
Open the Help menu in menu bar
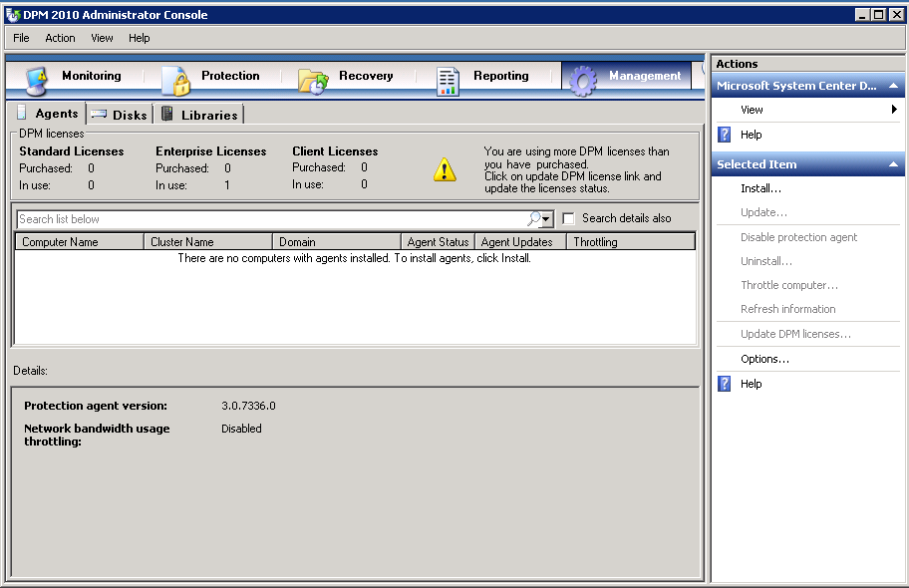tap(140, 38)
